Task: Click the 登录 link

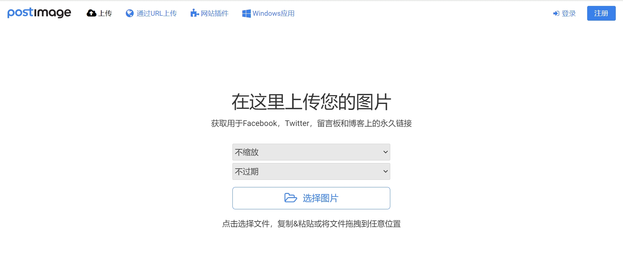Action: 564,13
